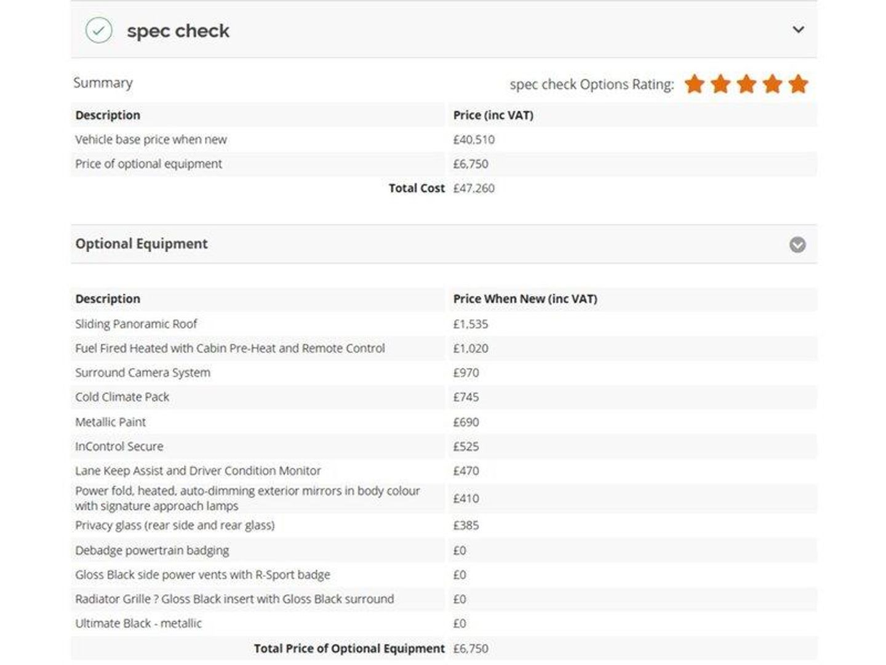886x665 pixels.
Task: Select the Metallic Paint option row
Action: (x=111, y=422)
